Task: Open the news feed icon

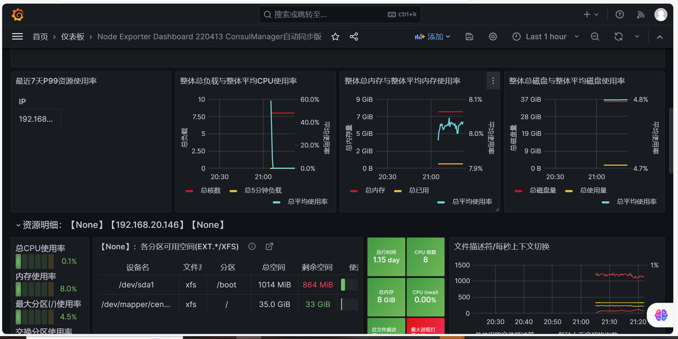Action: click(x=641, y=15)
